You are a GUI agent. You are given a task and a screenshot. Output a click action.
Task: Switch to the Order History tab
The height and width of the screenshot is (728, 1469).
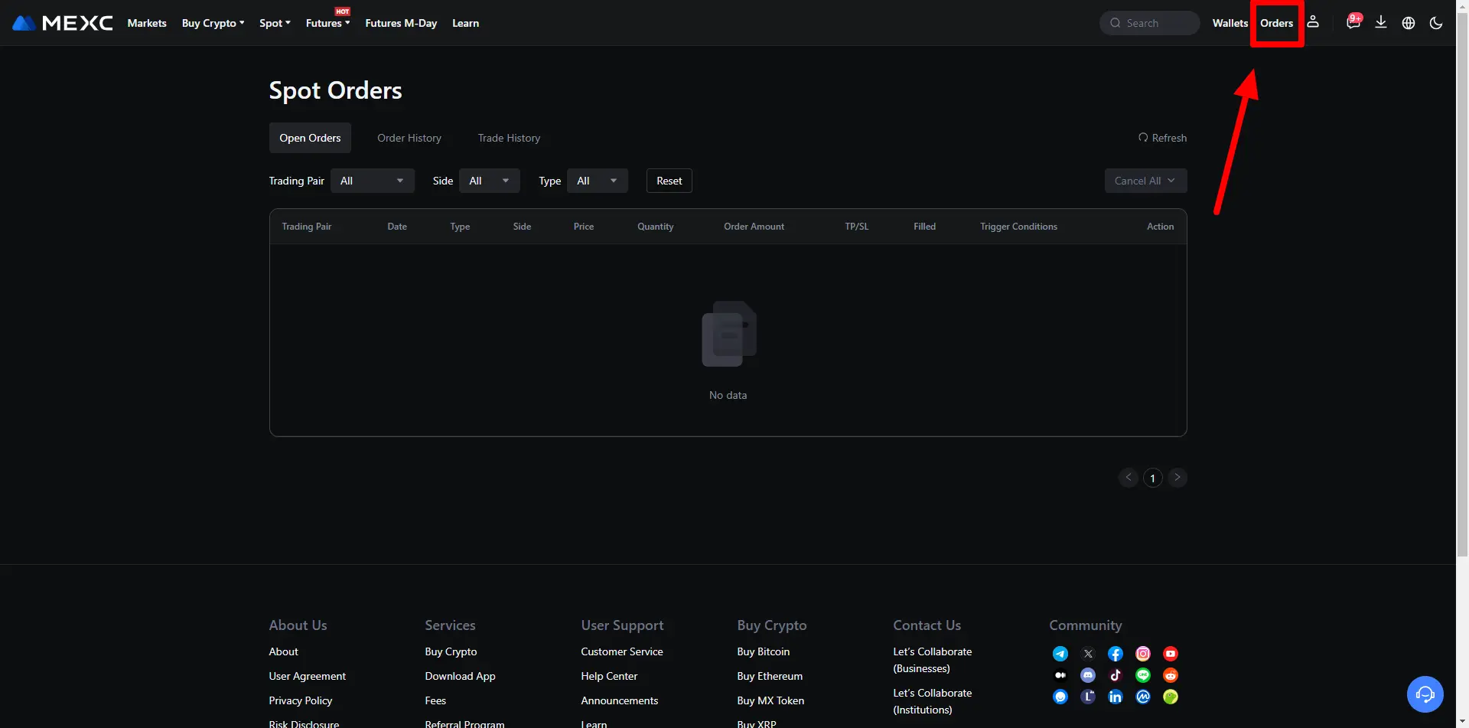(x=409, y=138)
